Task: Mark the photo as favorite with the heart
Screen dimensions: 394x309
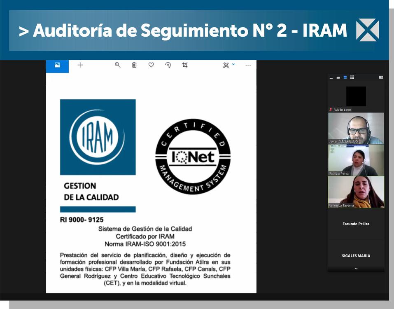Action: pos(151,65)
